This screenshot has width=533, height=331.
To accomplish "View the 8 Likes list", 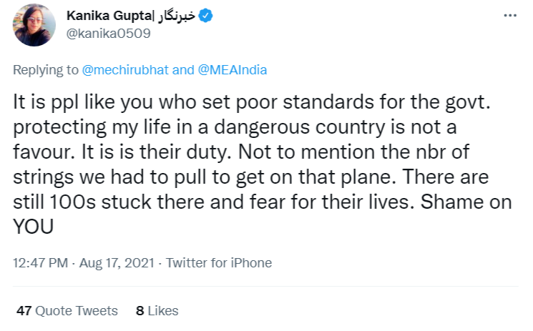I will [157, 311].
